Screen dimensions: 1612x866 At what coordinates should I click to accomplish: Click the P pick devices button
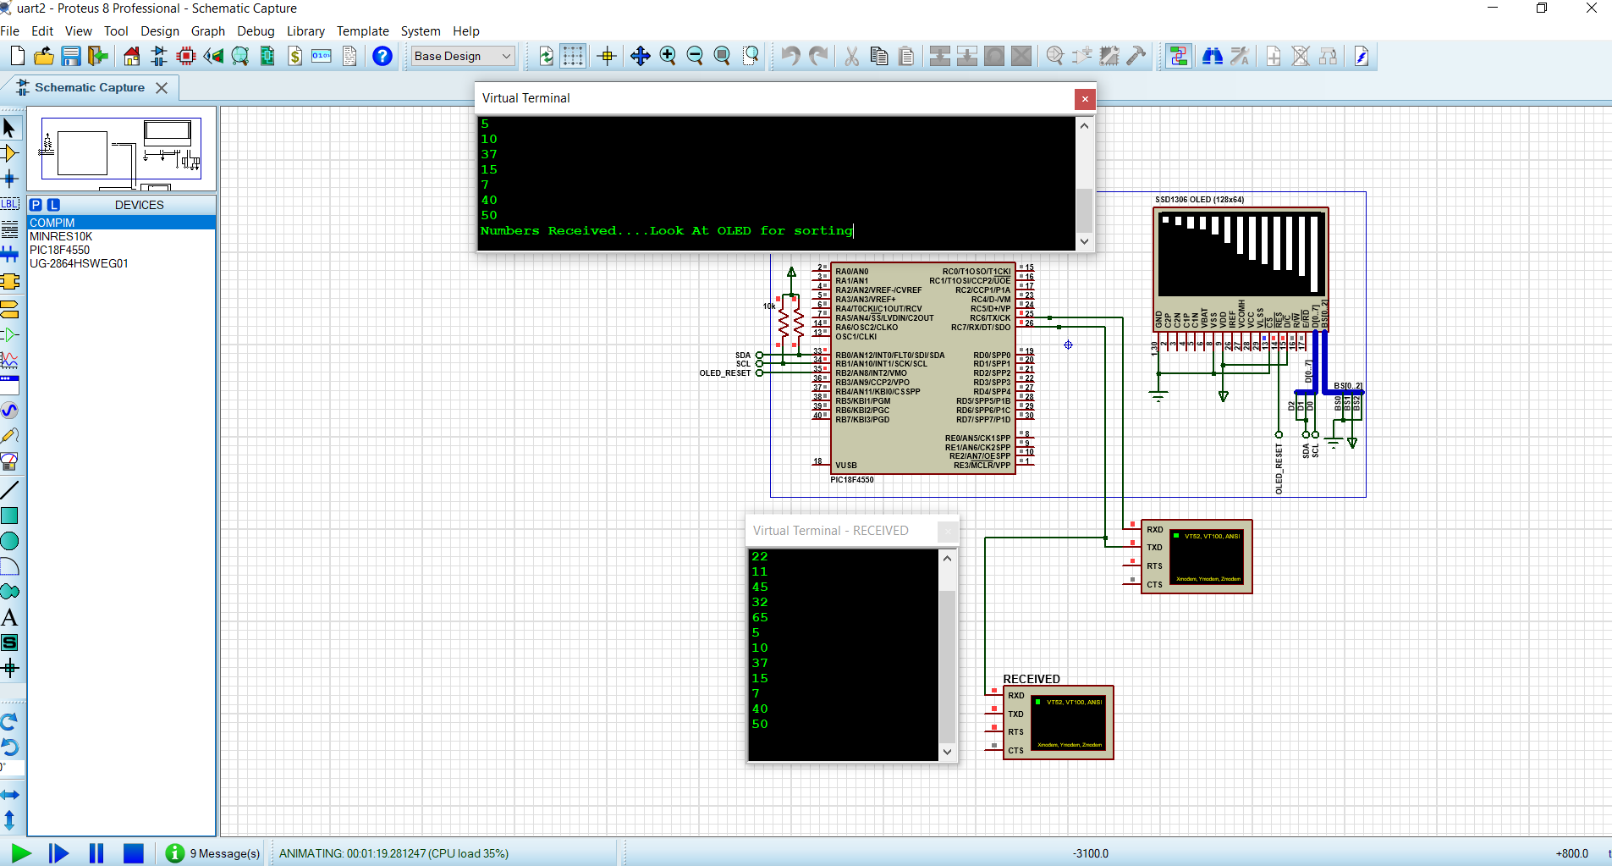click(x=36, y=205)
